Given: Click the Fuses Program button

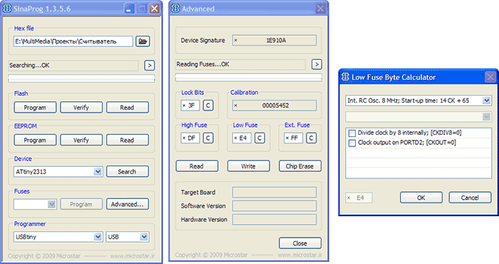Looking at the screenshot, I should click(81, 204).
